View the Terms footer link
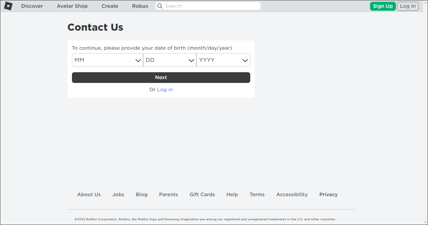The width and height of the screenshot is (428, 225). 257,194
